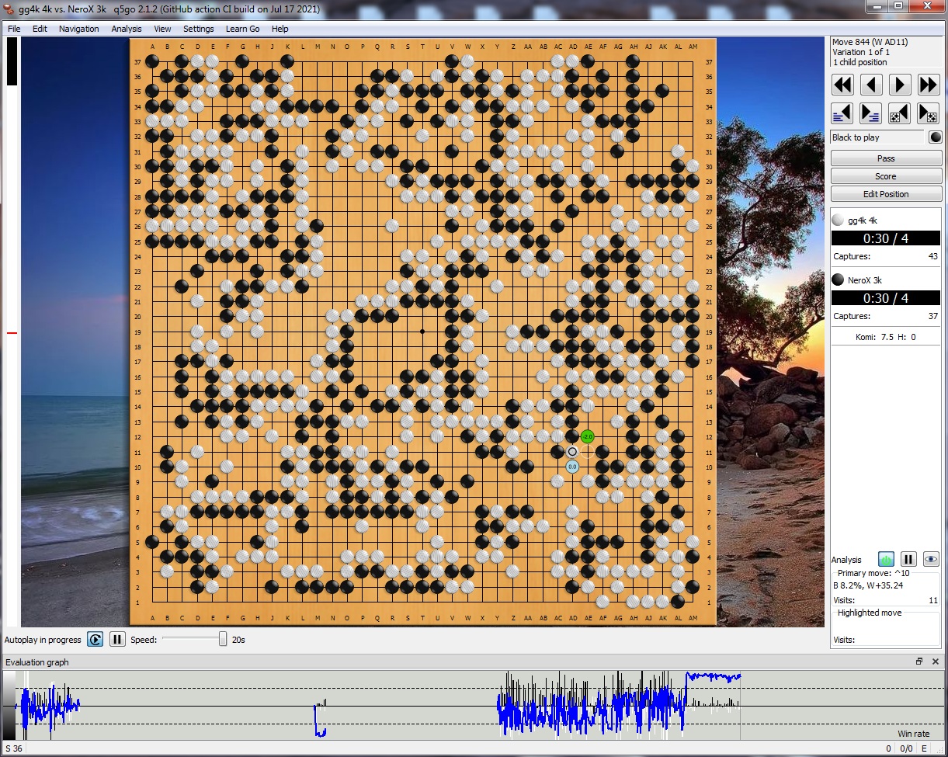This screenshot has height=757, width=948.
Task: Go to next comment button
Action: click(871, 113)
